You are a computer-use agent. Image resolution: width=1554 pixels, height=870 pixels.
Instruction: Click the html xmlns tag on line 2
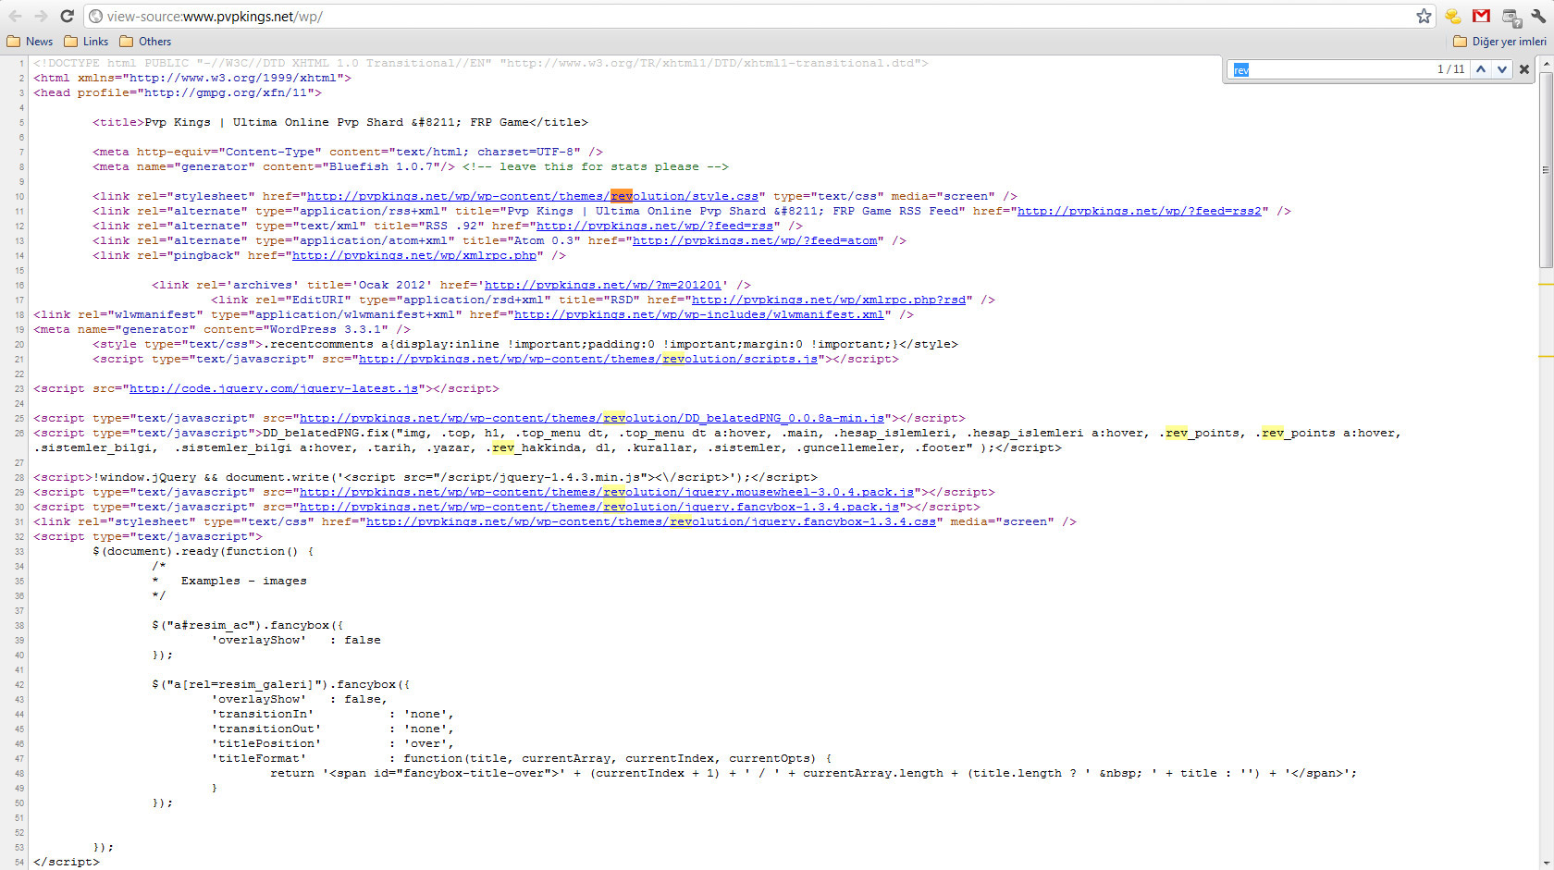click(x=192, y=78)
